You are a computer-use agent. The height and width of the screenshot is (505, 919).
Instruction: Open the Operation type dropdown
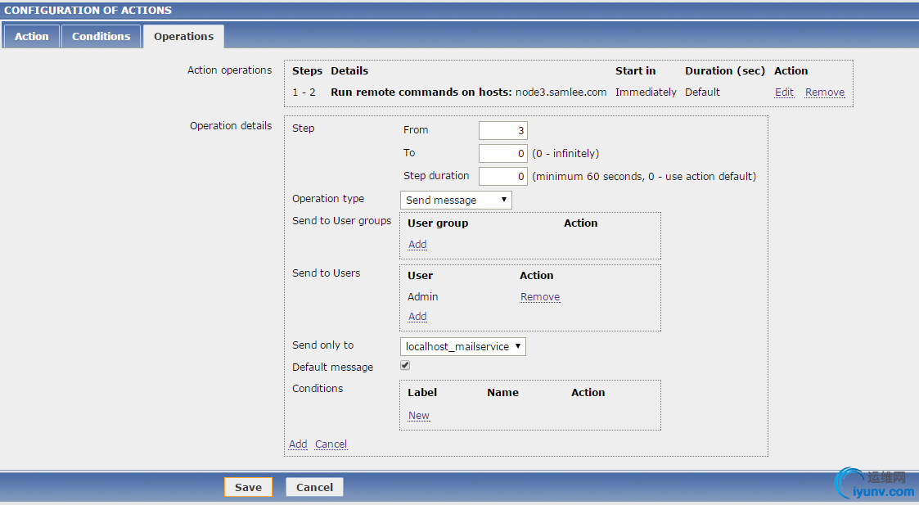coord(457,200)
